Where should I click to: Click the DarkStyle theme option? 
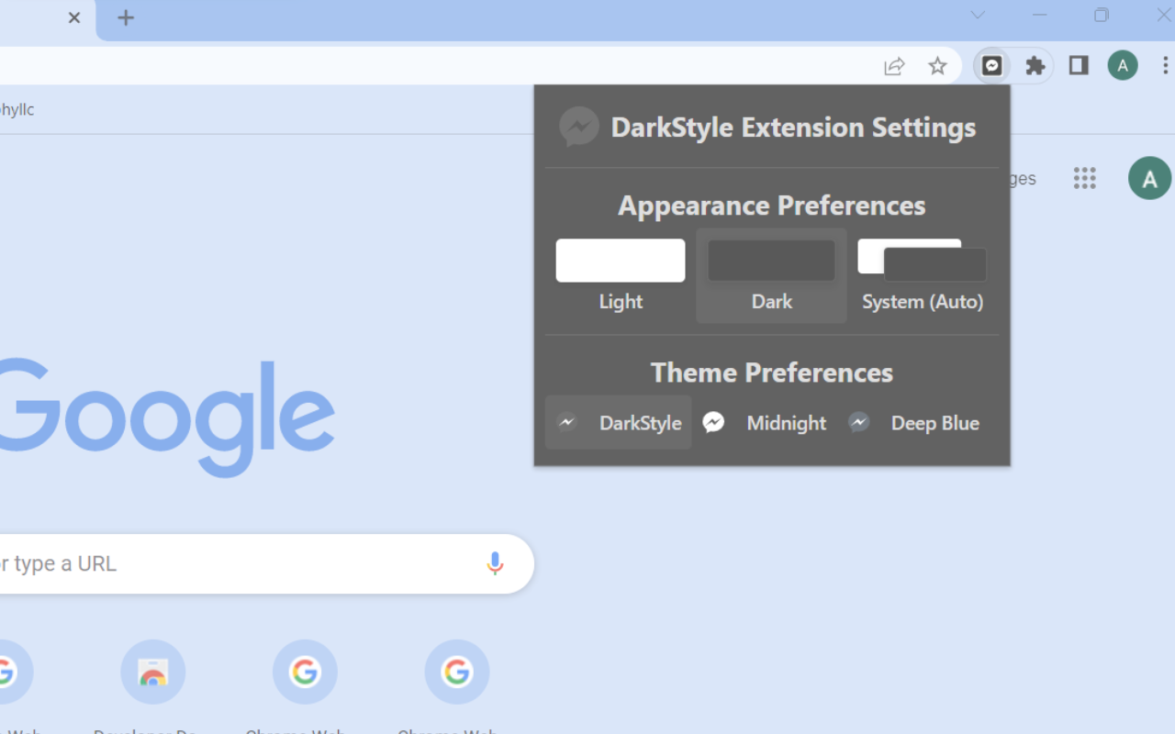click(618, 422)
